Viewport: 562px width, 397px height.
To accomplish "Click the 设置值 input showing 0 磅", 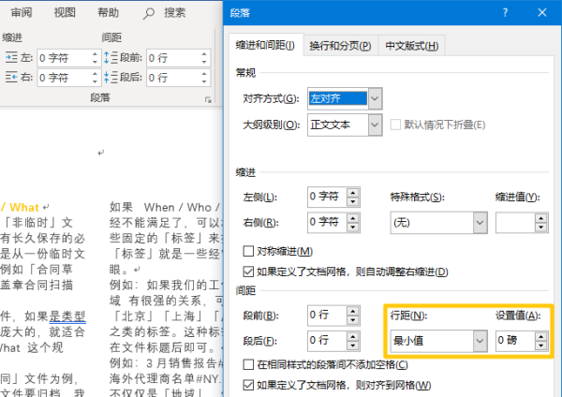I will pyautogui.click(x=515, y=341).
